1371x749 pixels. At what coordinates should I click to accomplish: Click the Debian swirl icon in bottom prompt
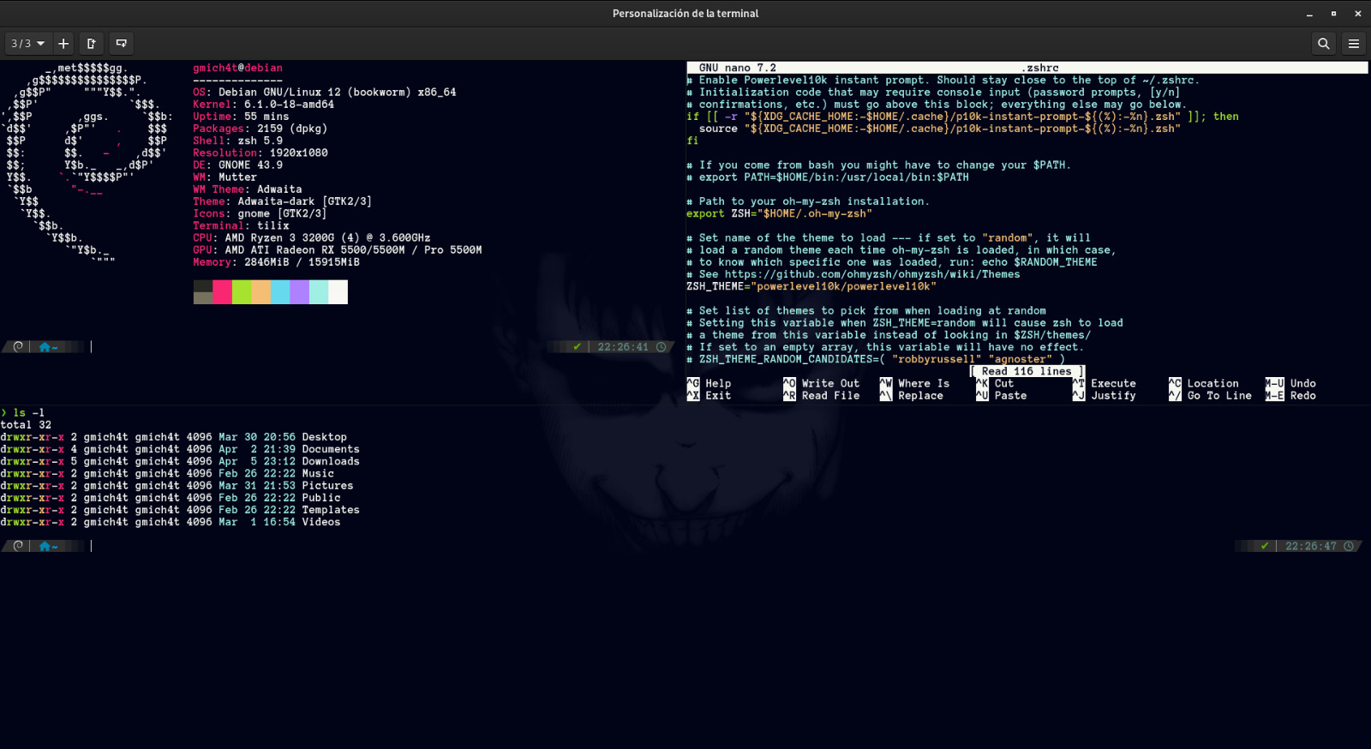point(18,546)
